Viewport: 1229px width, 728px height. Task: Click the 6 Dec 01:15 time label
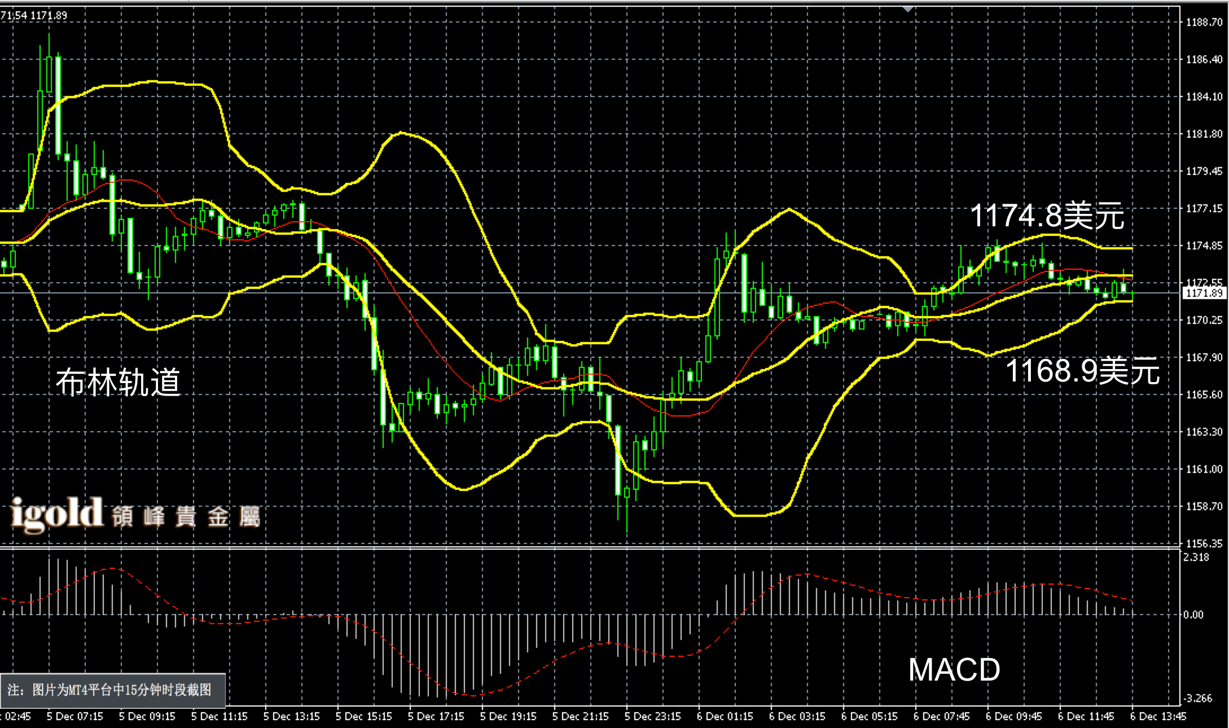click(x=725, y=717)
